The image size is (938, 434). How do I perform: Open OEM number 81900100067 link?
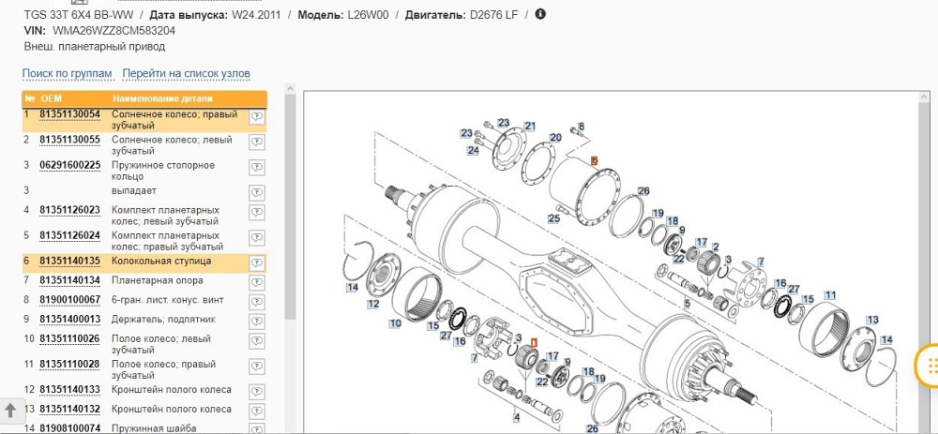69,299
